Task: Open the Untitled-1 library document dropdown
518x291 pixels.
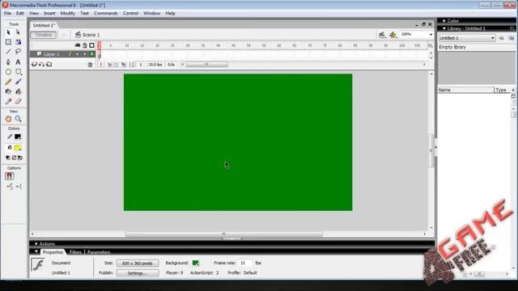Action: 467,38
